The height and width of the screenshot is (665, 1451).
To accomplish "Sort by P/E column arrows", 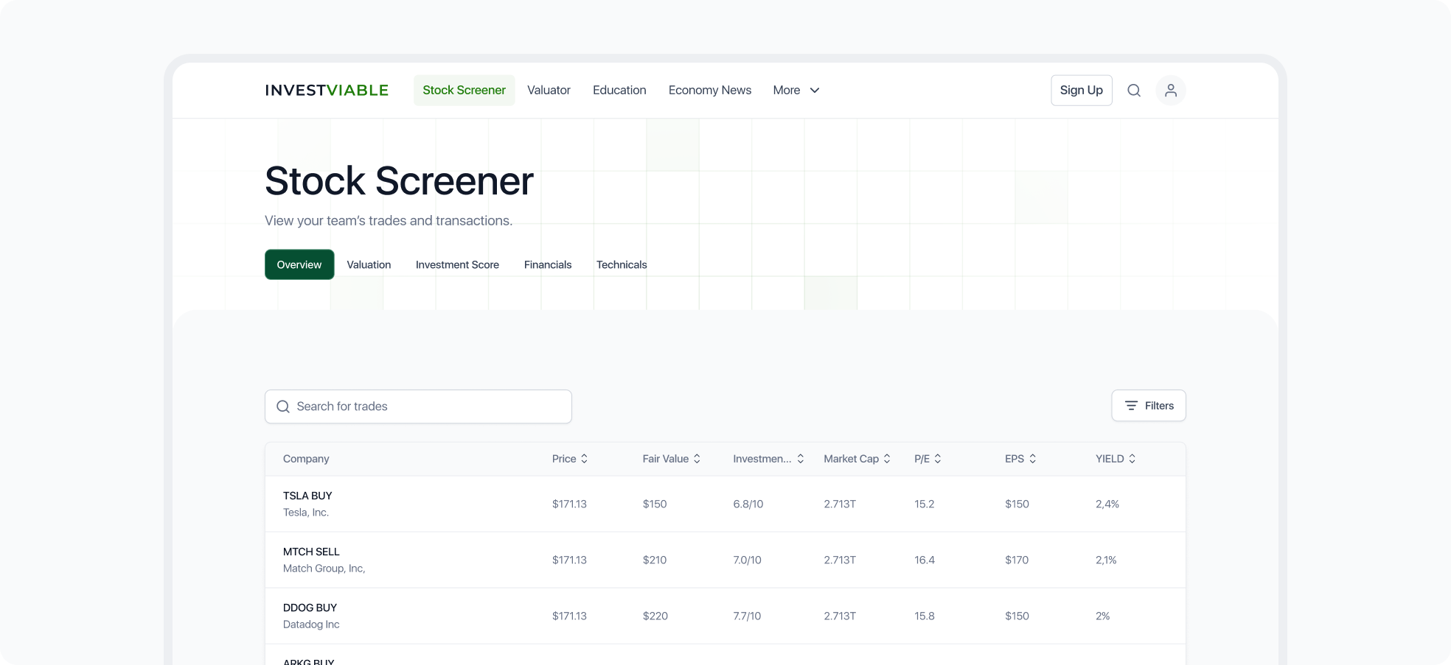I will (x=938, y=459).
